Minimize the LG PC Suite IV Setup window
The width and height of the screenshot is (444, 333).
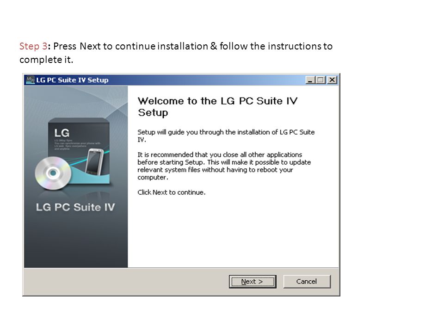[310, 80]
